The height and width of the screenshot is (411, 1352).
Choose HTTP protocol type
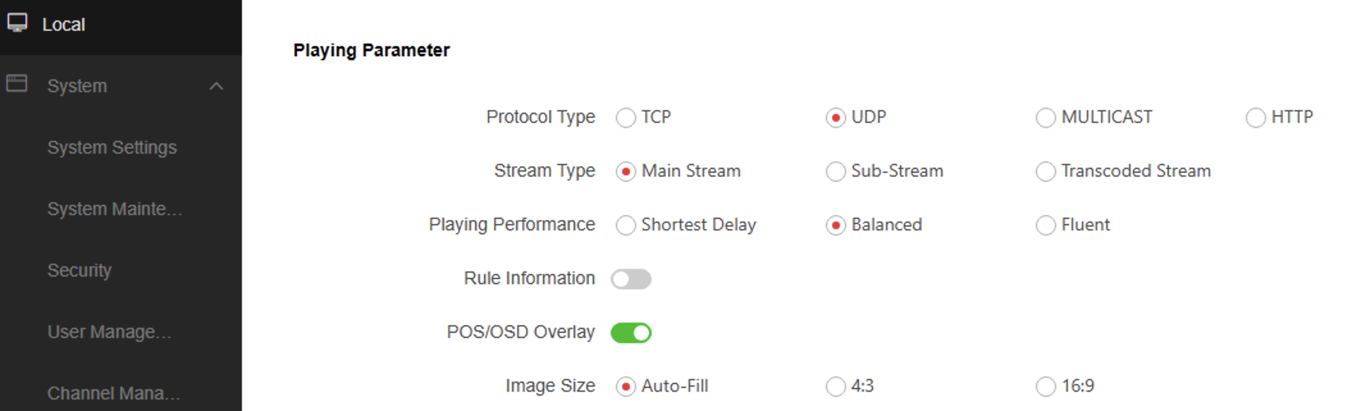point(1256,118)
